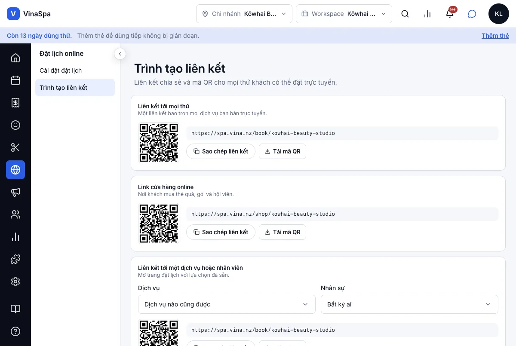
Task: Open the Workspace selector dropdown
Action: coord(344,14)
